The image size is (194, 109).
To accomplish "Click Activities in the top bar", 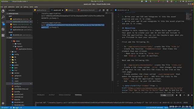I will point(5,1).
